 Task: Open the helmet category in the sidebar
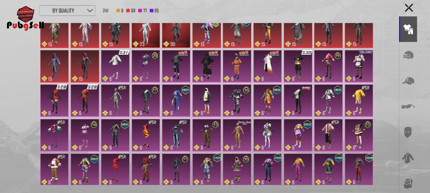(x=408, y=55)
